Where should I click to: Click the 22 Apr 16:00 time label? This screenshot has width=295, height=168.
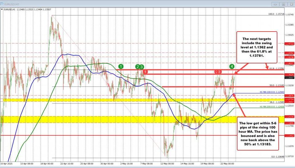(x=67, y=164)
